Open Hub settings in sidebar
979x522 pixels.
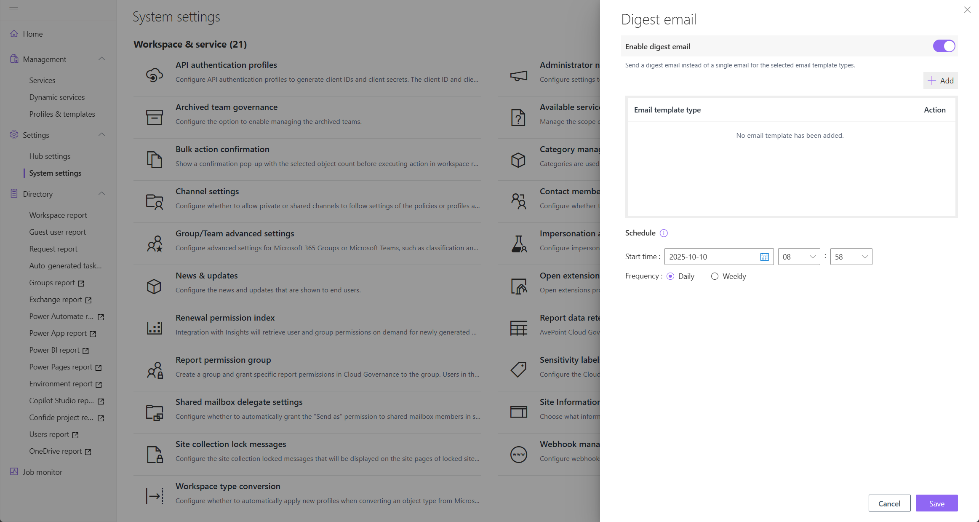pyautogui.click(x=50, y=156)
